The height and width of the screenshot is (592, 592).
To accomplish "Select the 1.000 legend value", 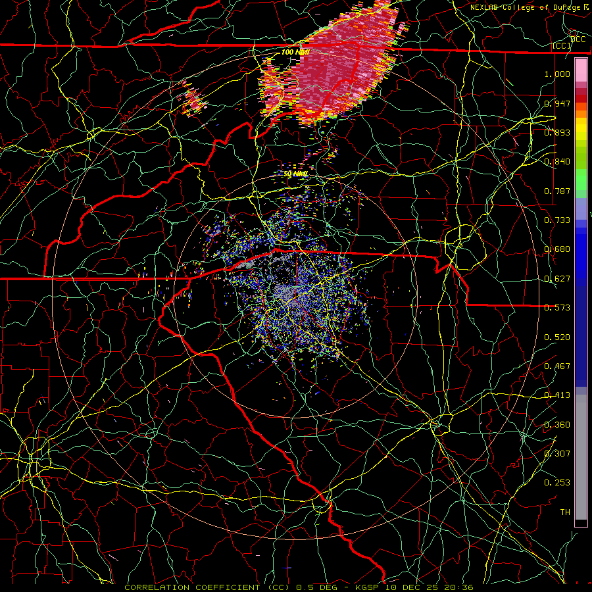I will [x=557, y=74].
